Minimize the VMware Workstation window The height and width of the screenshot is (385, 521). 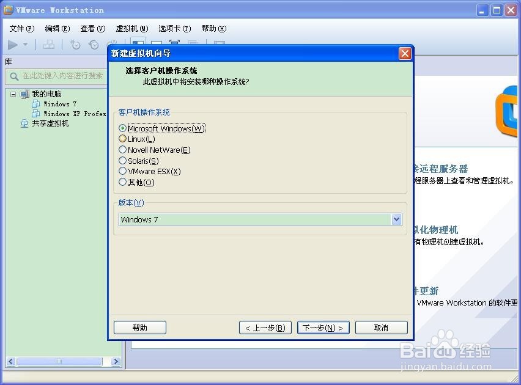pyautogui.click(x=481, y=10)
